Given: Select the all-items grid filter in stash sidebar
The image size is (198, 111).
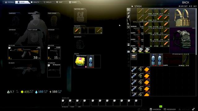Looking at the screenshot, I should (128, 10).
